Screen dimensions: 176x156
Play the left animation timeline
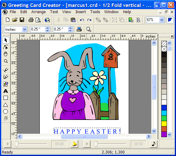pyautogui.click(x=8, y=144)
